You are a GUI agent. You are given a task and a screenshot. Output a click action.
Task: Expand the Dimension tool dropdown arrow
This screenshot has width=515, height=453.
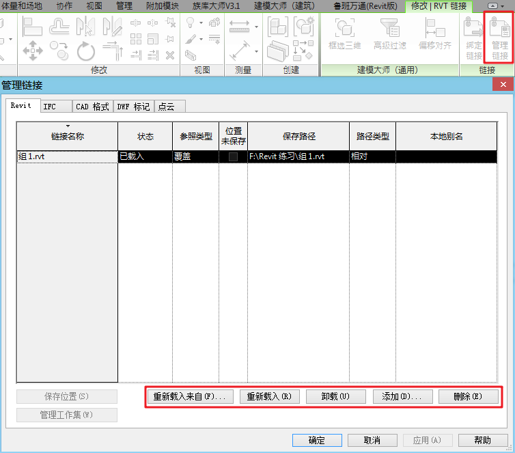(256, 51)
